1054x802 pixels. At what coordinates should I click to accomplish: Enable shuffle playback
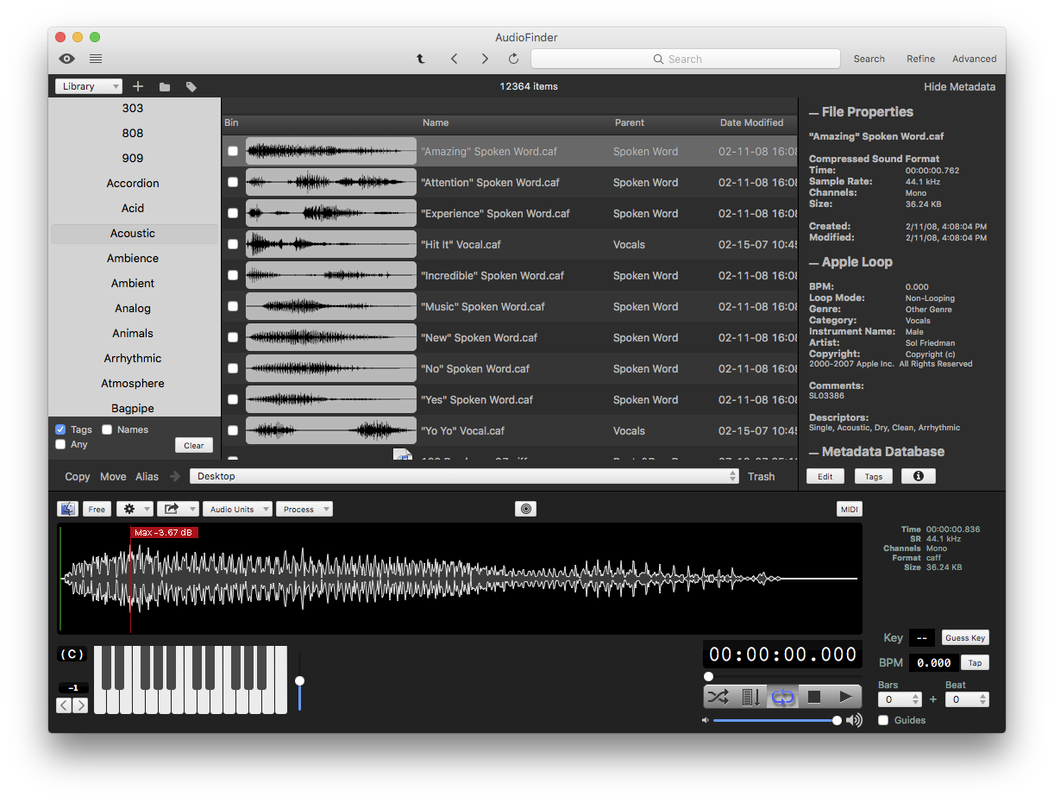[x=718, y=697]
